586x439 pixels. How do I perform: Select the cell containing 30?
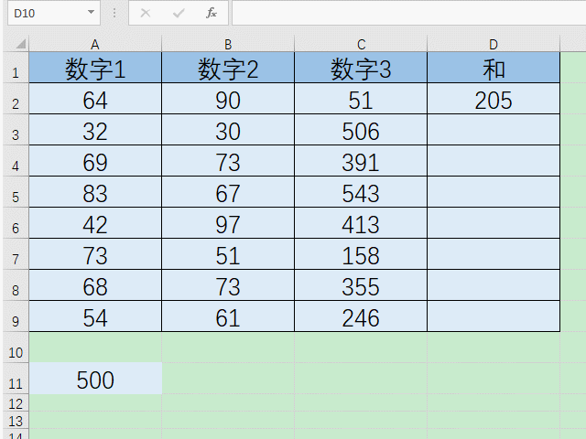coord(228,130)
